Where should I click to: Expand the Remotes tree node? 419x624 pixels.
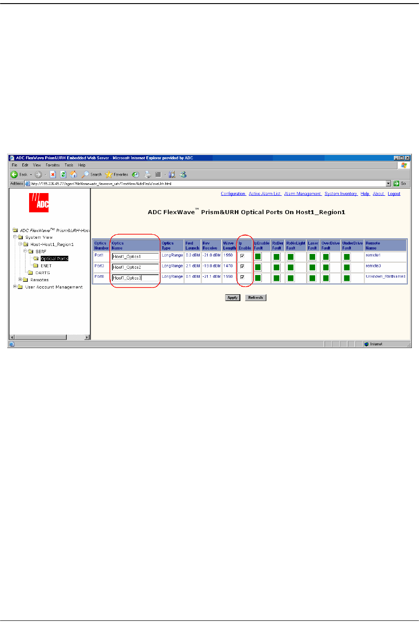(20, 279)
